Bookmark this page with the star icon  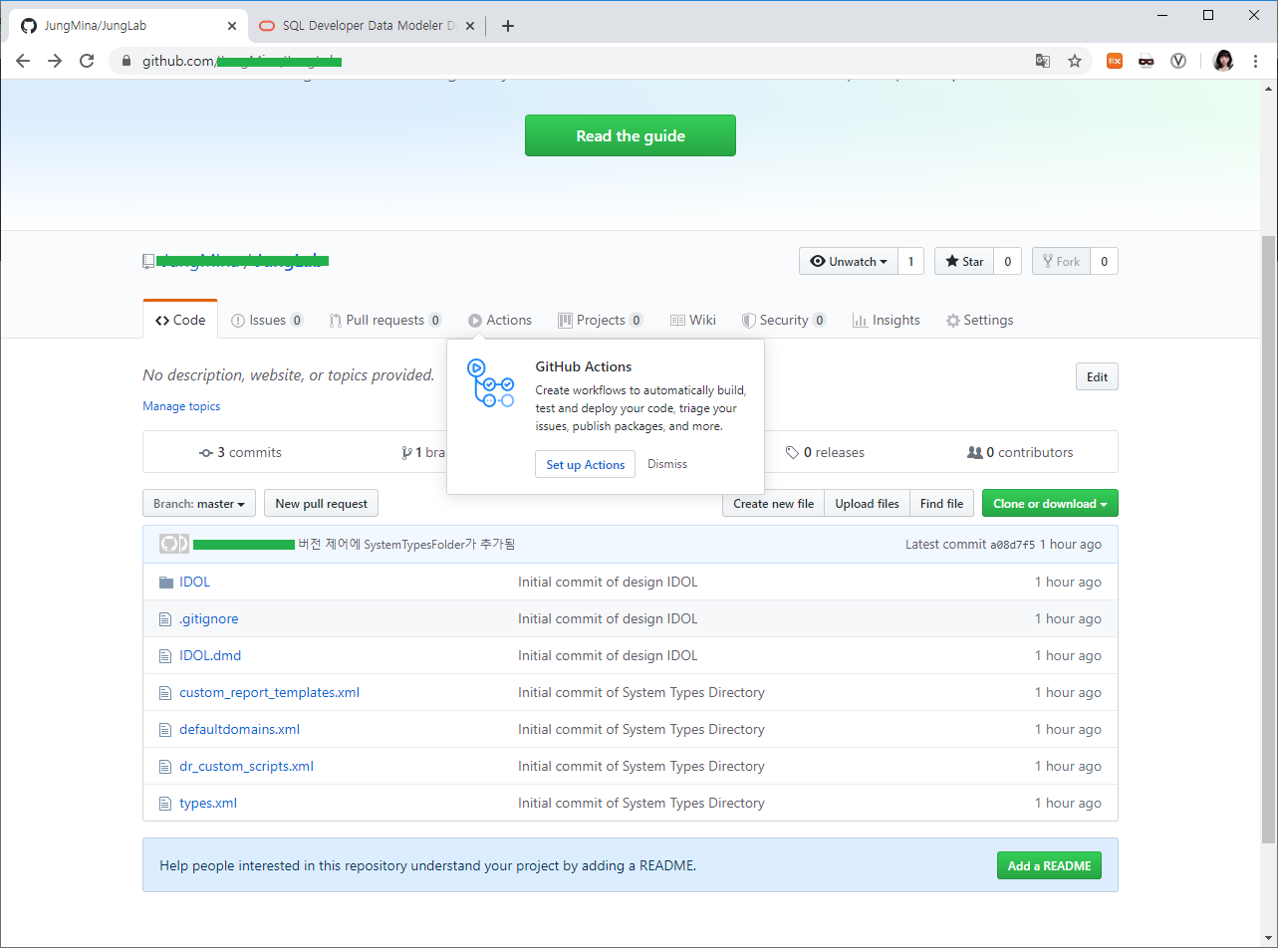(1075, 61)
